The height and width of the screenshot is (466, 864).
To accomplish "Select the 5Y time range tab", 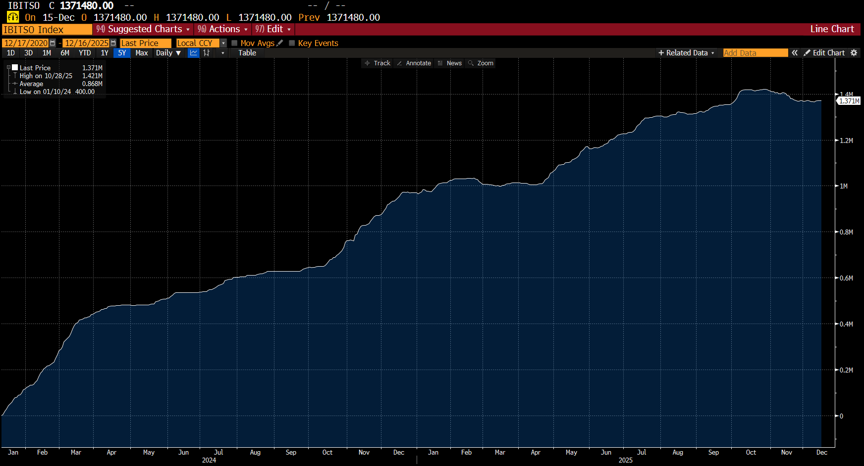I will tap(122, 53).
